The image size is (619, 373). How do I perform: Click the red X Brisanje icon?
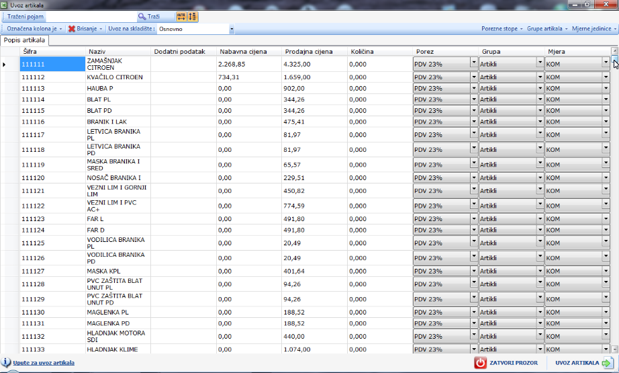tap(71, 29)
